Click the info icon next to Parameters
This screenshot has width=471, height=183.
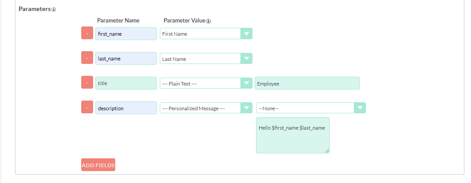pyautogui.click(x=53, y=9)
